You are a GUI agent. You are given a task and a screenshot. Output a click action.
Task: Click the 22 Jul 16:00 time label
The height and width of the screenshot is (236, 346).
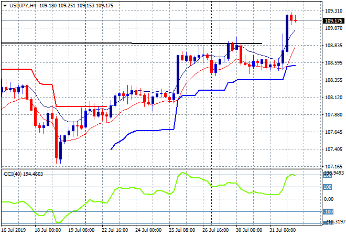click(115, 230)
